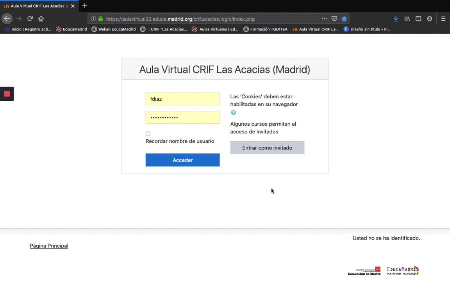Screen dimensions: 450x281
Task: Follow the Página Principal link
Action: pos(49,246)
